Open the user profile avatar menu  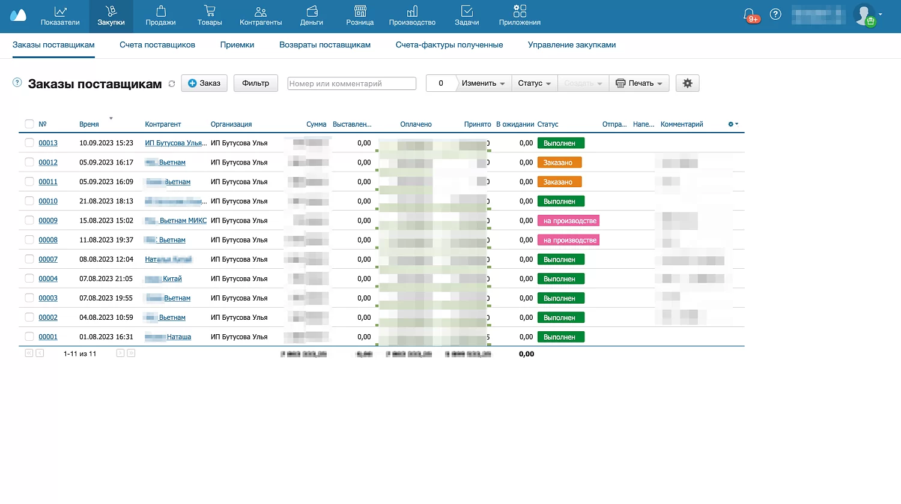(x=864, y=14)
